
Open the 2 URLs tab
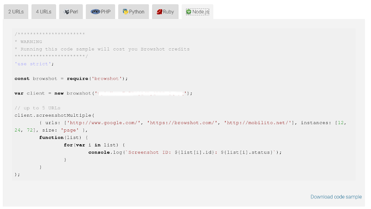pos(16,12)
